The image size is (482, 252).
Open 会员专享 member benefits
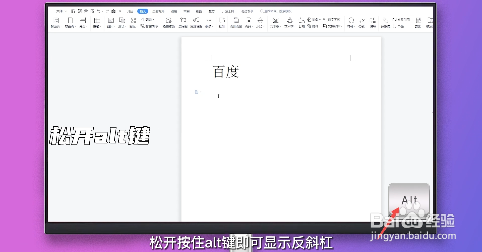[247, 11]
